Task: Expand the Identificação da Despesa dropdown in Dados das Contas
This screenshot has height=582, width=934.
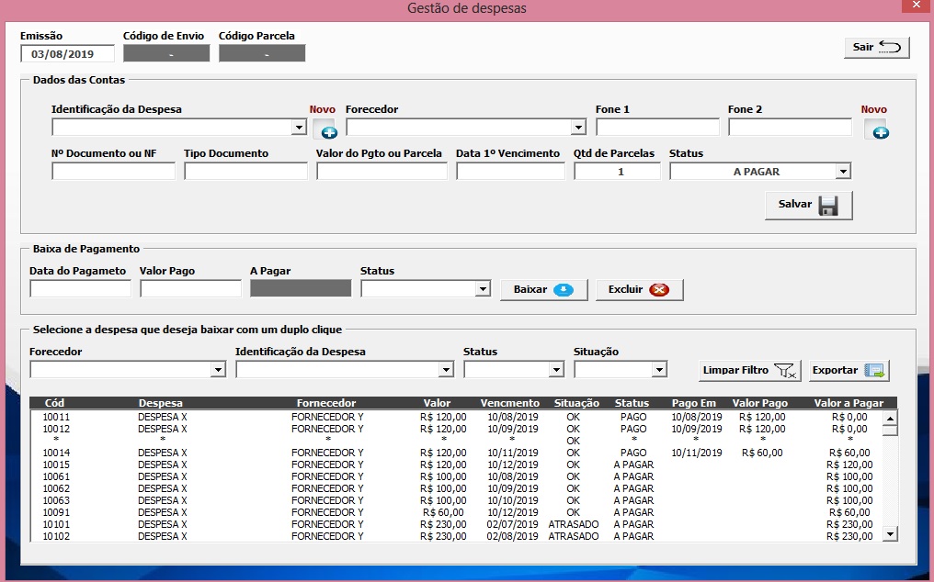Action: [299, 127]
